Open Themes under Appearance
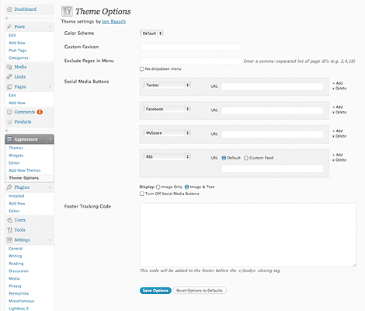The width and height of the screenshot is (365, 311). point(16,148)
